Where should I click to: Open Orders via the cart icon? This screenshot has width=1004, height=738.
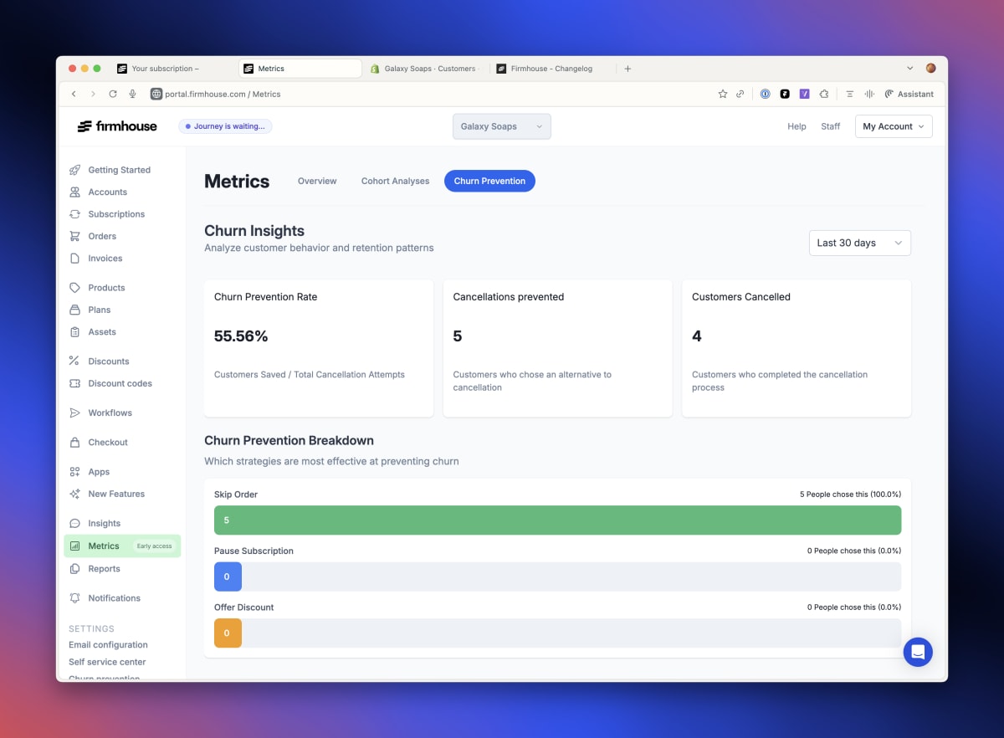tap(75, 236)
